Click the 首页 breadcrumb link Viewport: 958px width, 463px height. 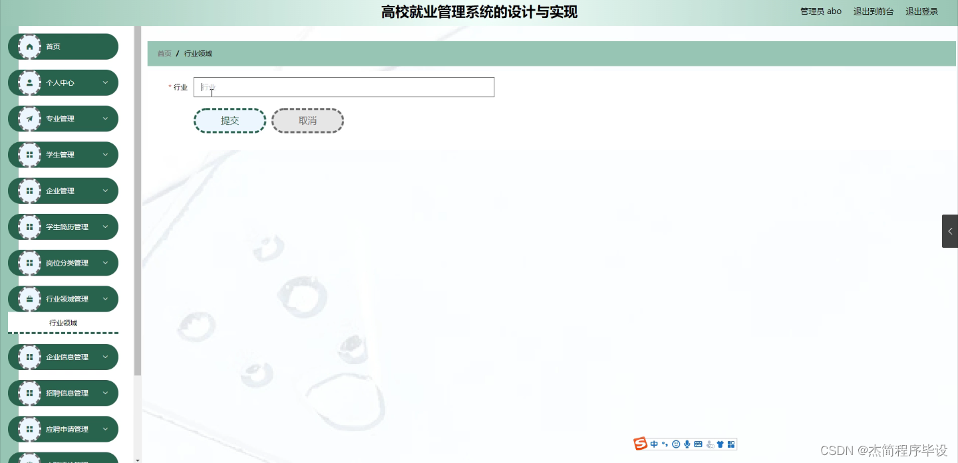tap(164, 53)
